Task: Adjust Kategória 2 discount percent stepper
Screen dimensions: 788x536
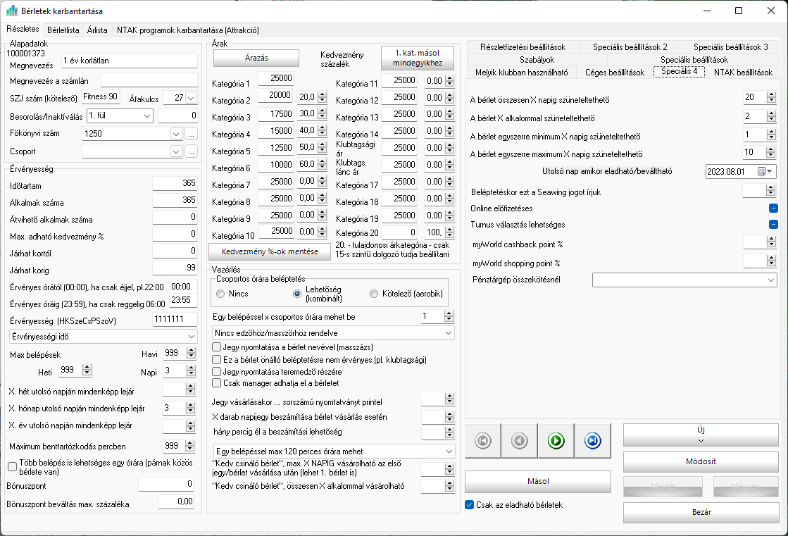Action: (322, 97)
